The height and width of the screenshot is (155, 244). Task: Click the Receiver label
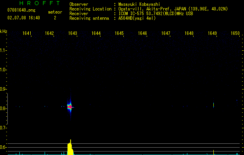point(79,14)
